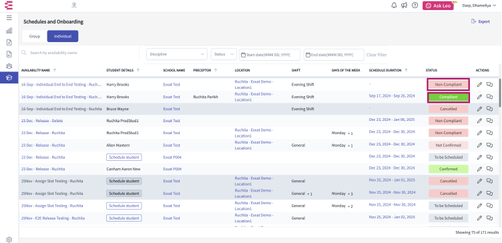
Task: Open the notifications bell icon
Action: coord(394,5)
